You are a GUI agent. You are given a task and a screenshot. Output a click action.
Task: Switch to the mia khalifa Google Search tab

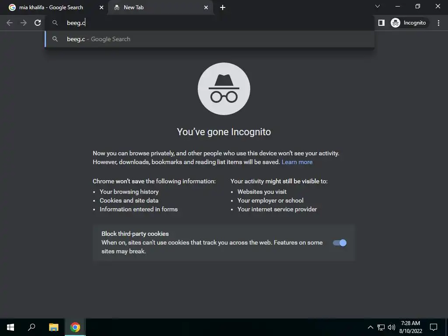(54, 7)
